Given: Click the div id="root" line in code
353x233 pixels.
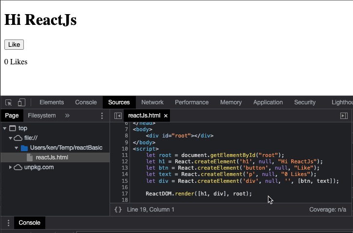Looking at the screenshot, I should pyautogui.click(x=180, y=136).
